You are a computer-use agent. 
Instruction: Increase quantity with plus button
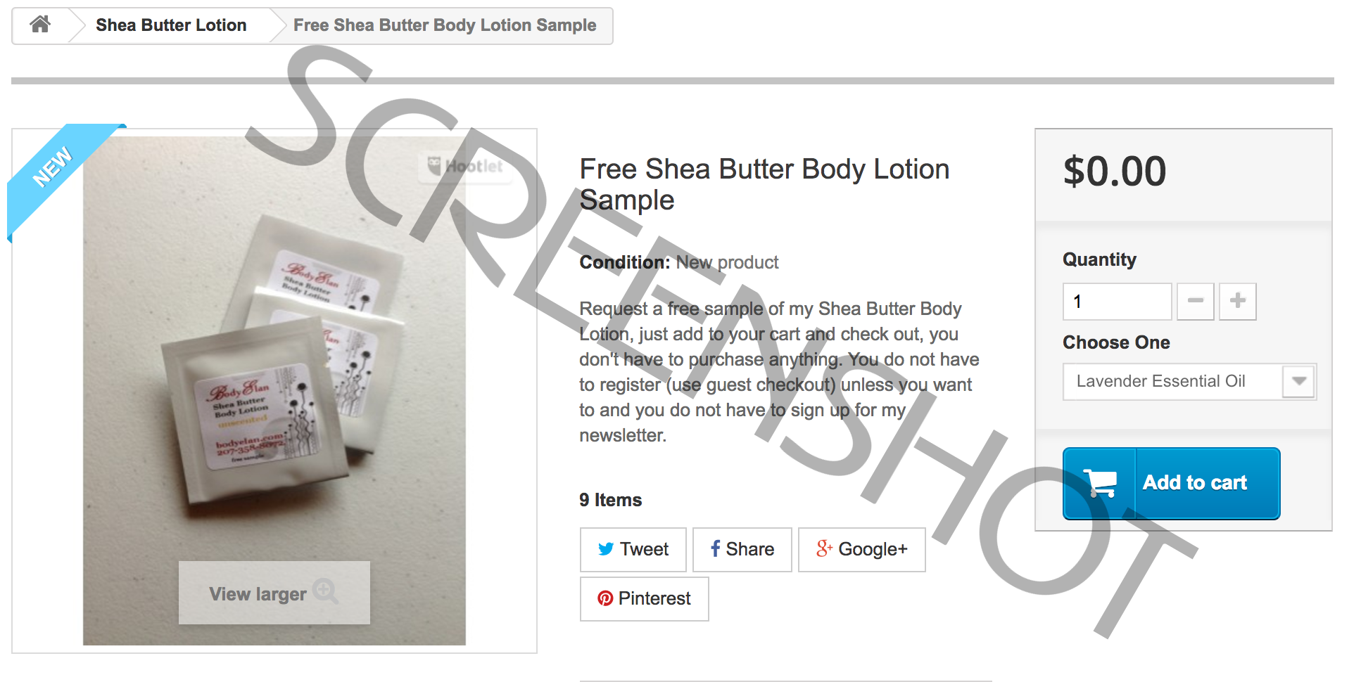(x=1237, y=301)
